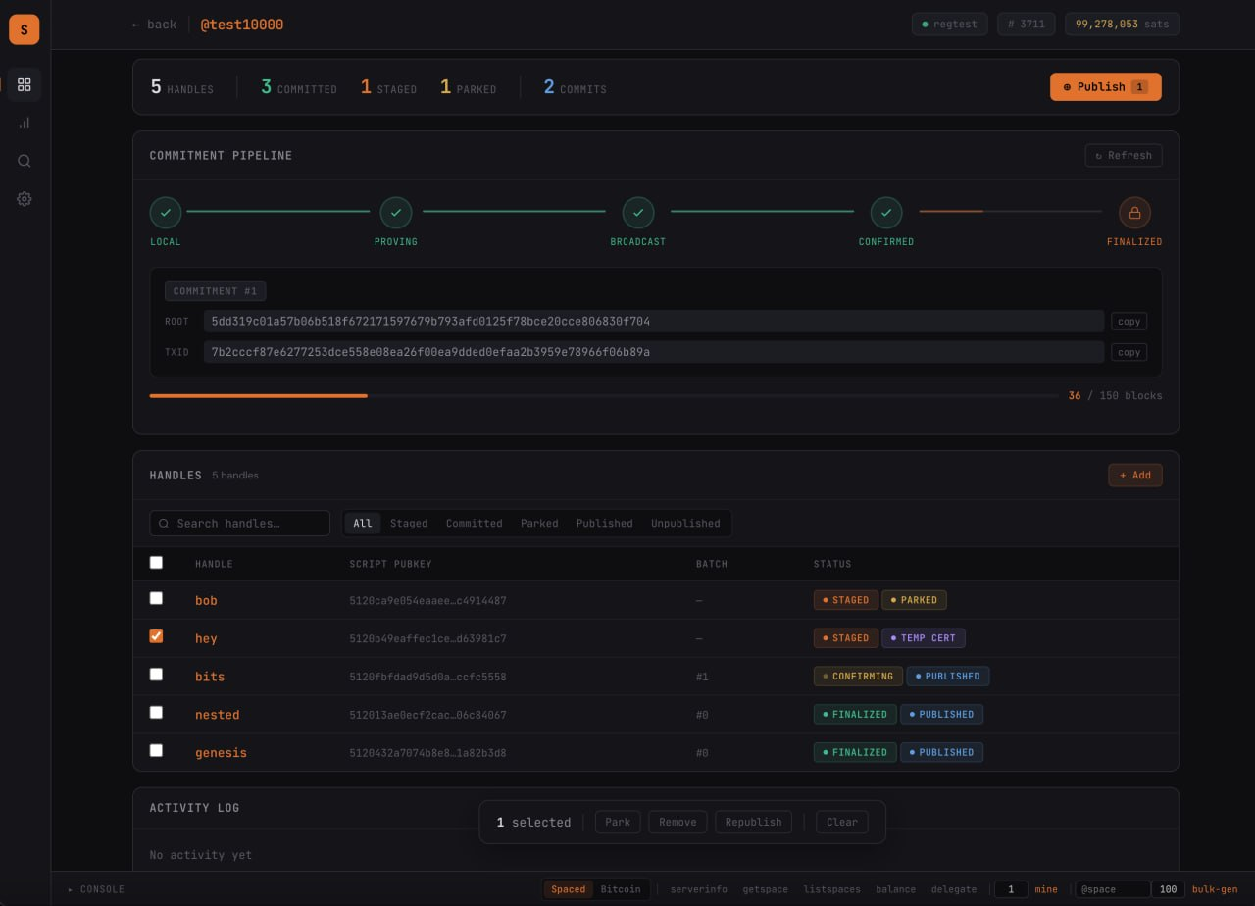Switch to Spaced console mode
This screenshot has height=906, width=1255.
(x=569, y=889)
